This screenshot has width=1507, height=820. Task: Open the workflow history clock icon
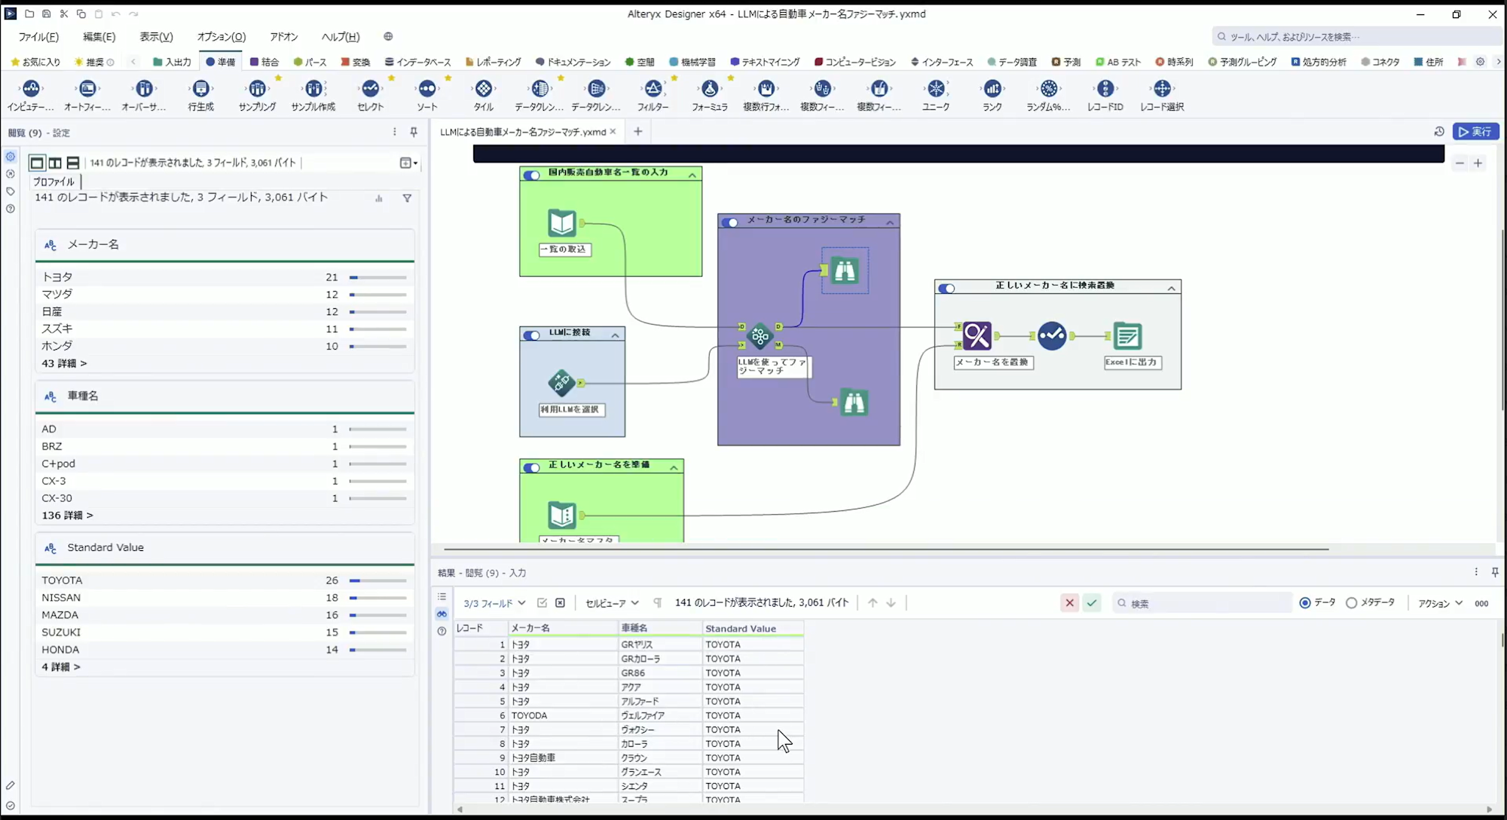point(1439,132)
